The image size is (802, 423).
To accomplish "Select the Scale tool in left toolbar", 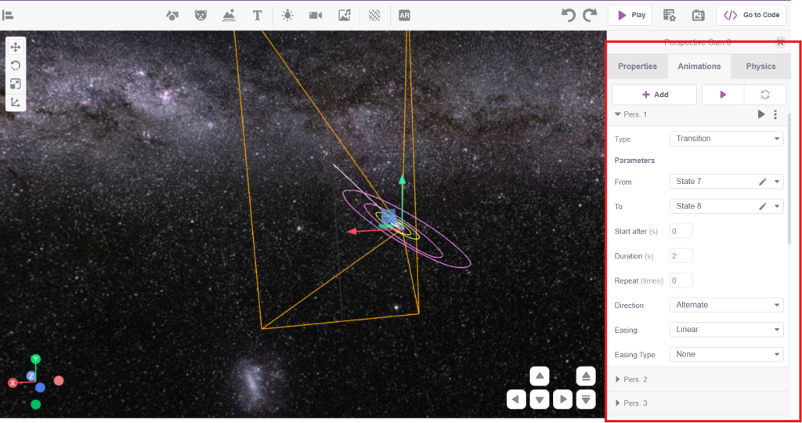I will (x=16, y=84).
